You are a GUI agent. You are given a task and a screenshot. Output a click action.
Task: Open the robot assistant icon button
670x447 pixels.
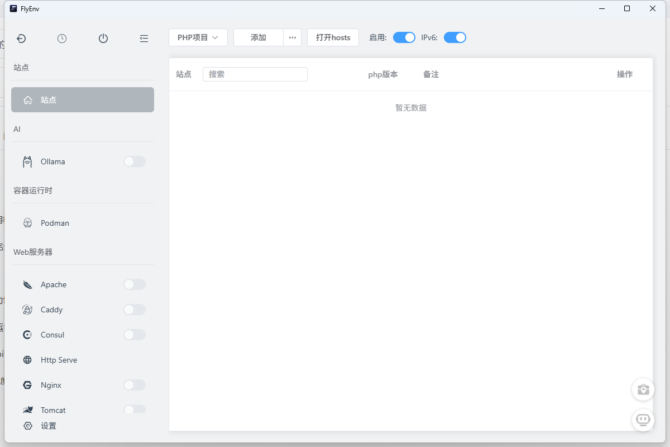tap(643, 420)
